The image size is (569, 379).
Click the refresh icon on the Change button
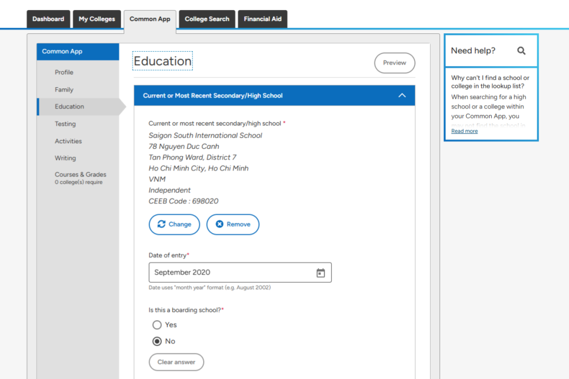tap(162, 224)
